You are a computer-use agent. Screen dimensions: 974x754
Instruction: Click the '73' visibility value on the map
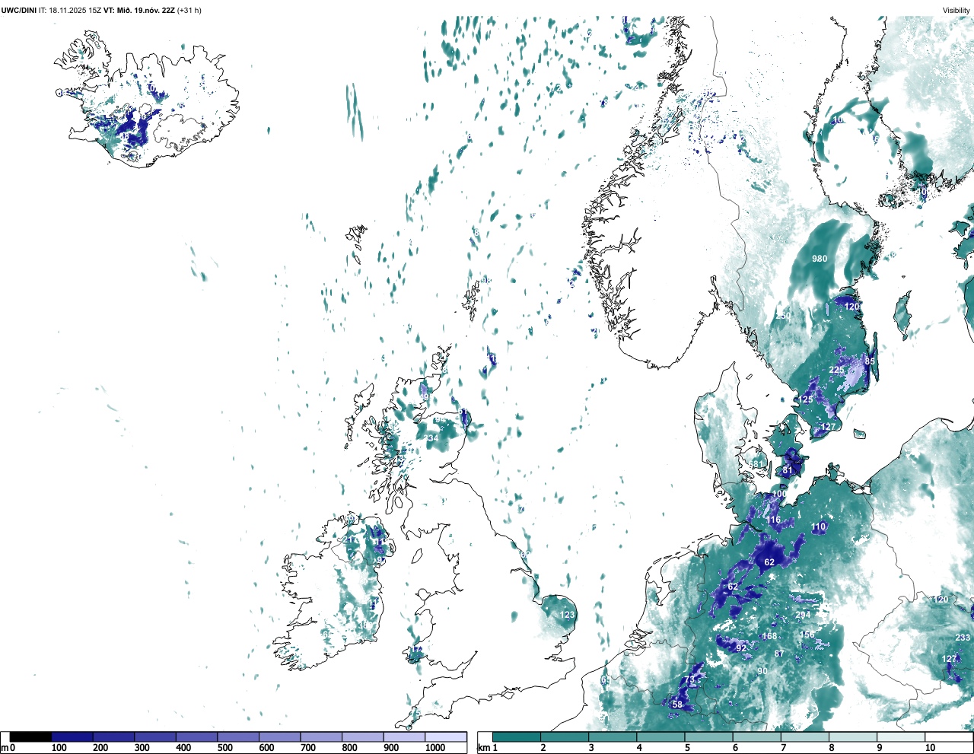click(x=689, y=679)
